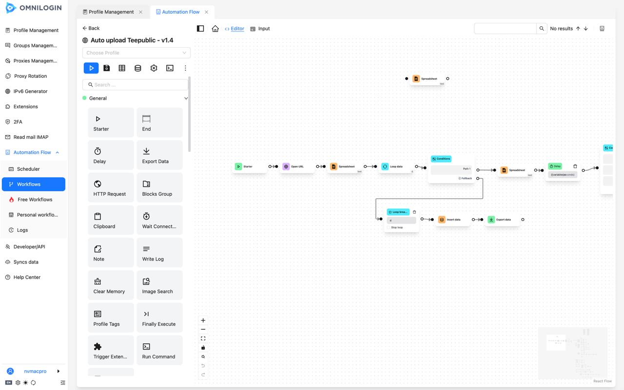Select the Clipboard block in the palette

[111, 220]
